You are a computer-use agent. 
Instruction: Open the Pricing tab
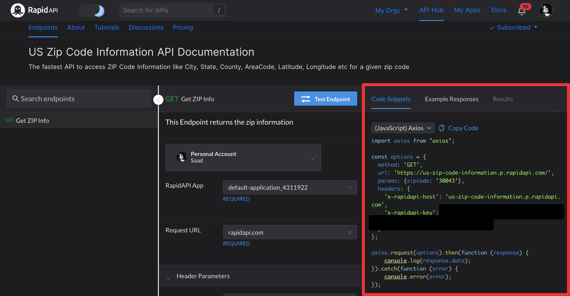(183, 28)
